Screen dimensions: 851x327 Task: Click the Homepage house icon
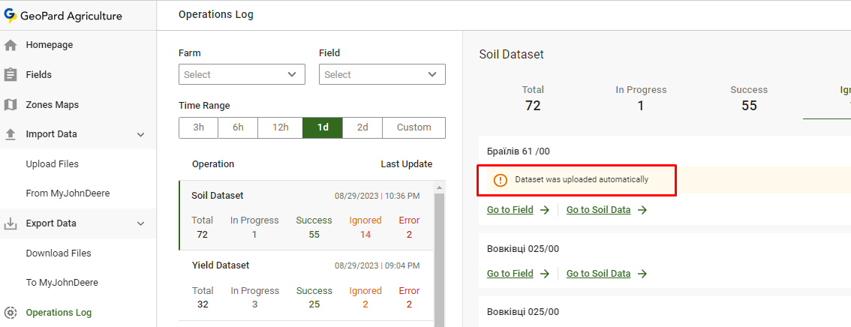click(x=11, y=45)
